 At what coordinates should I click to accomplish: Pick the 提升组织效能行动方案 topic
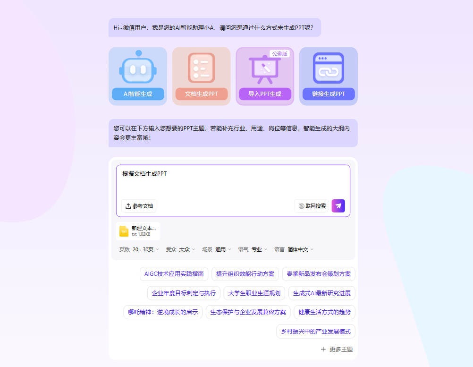click(245, 274)
